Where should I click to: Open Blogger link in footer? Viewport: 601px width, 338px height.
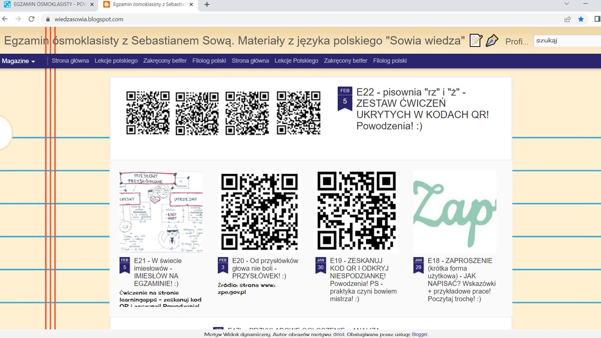coord(419,334)
